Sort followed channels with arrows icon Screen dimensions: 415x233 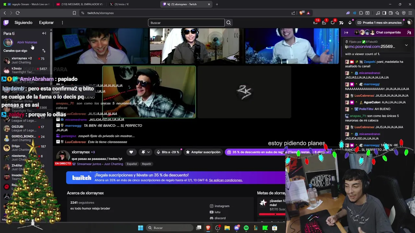coord(44,50)
